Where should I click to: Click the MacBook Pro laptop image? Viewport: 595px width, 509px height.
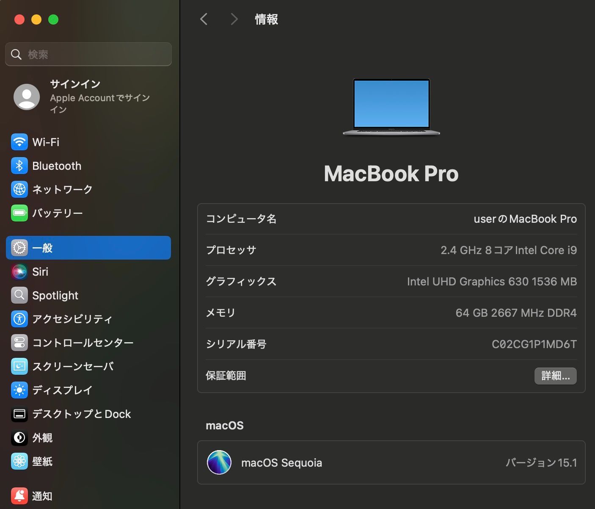pos(391,107)
